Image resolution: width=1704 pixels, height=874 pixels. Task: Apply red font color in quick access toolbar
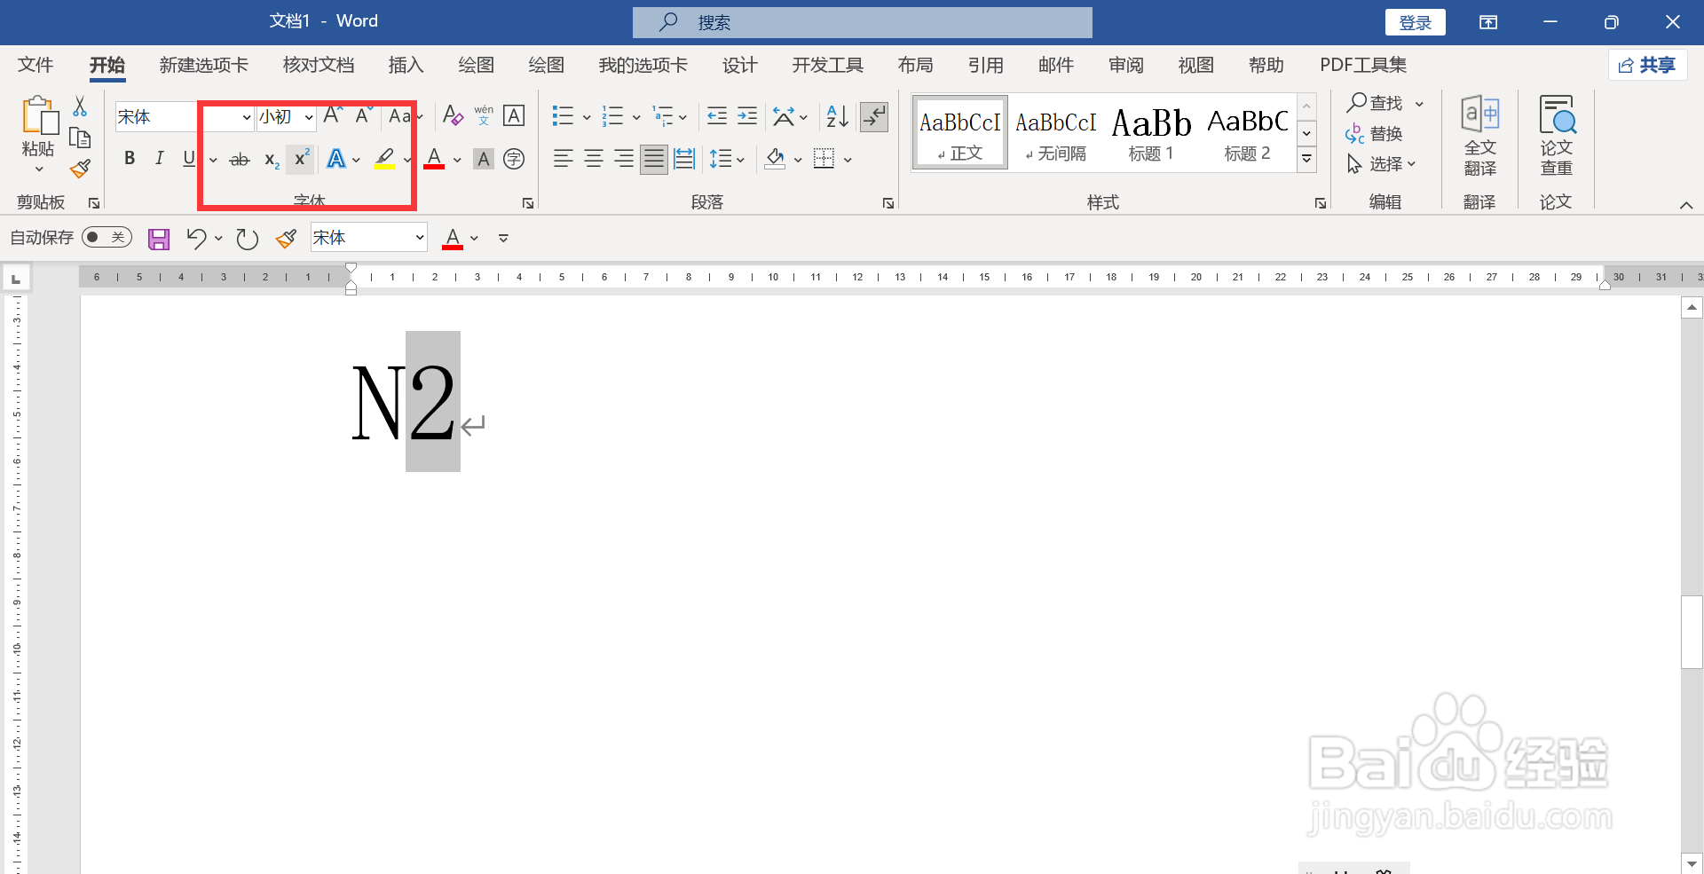coord(453,238)
